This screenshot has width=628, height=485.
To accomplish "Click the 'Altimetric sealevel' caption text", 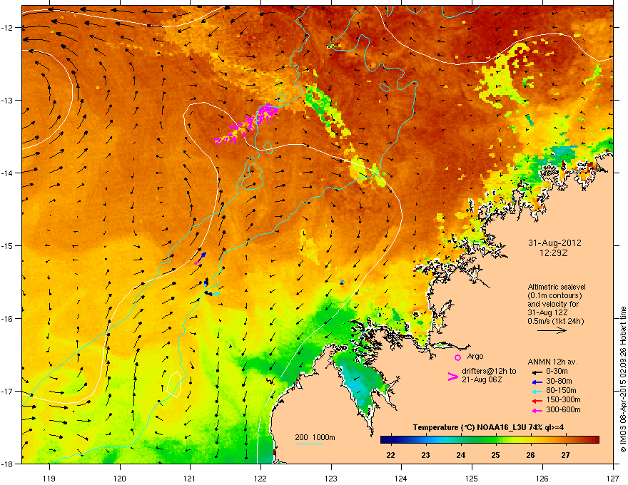I will [x=557, y=287].
